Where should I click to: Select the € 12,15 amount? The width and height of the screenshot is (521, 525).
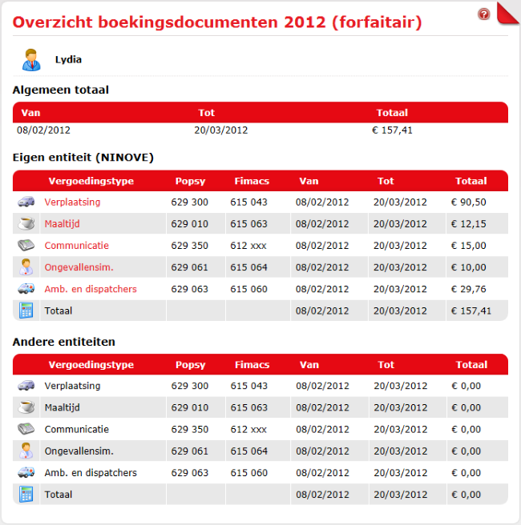click(469, 223)
